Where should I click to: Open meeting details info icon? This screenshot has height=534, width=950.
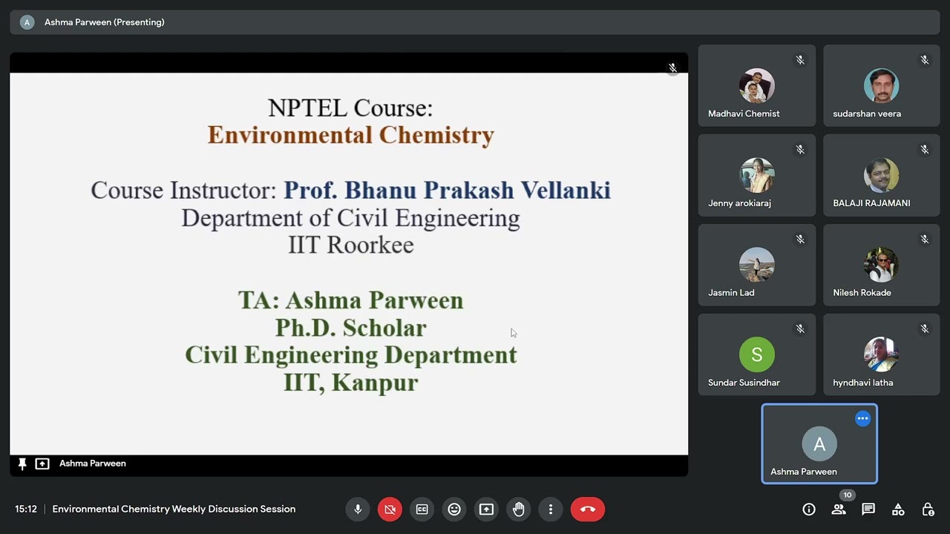809,510
